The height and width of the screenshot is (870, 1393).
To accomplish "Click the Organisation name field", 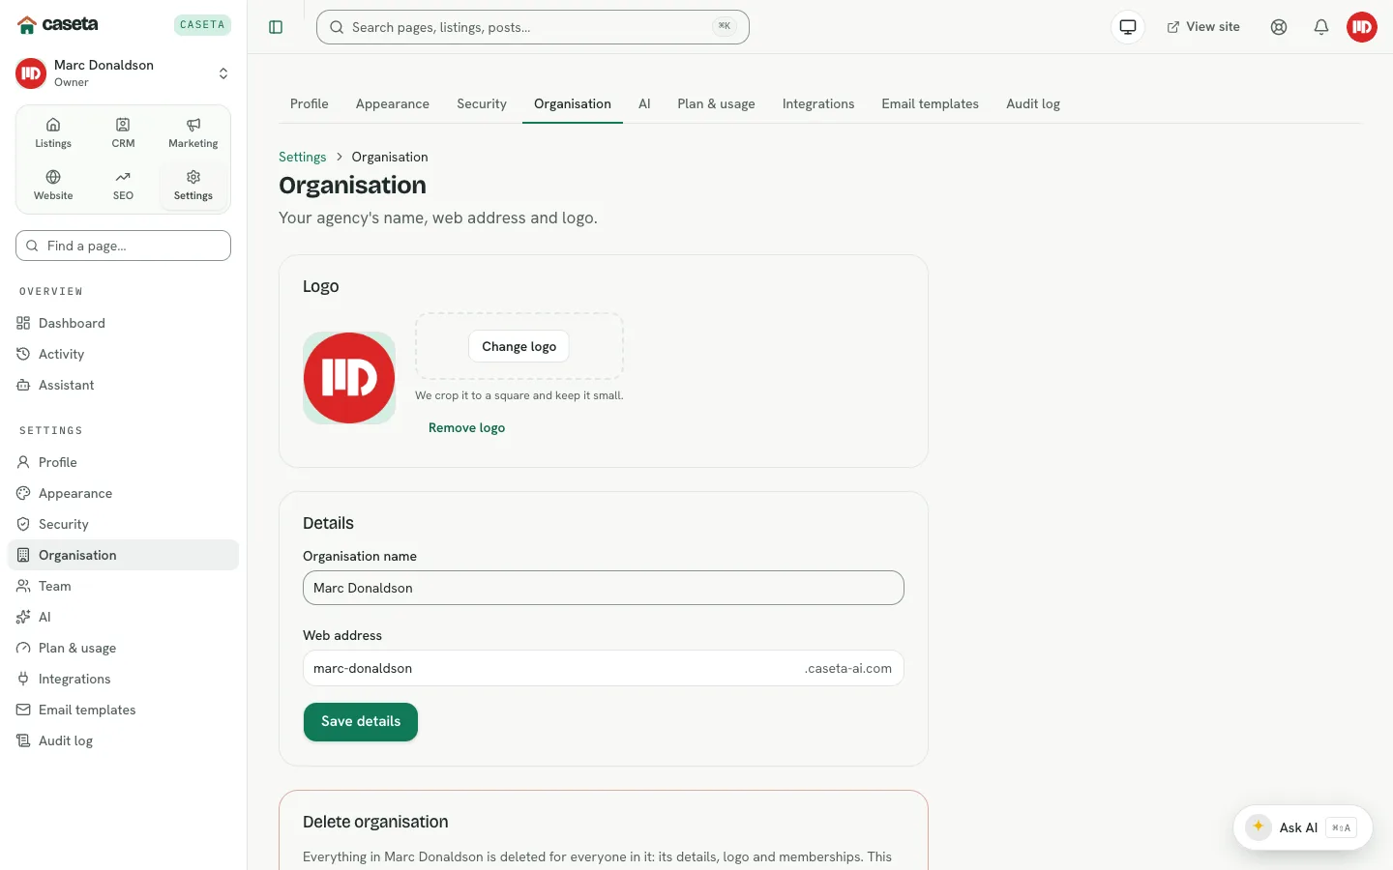I will tap(604, 588).
